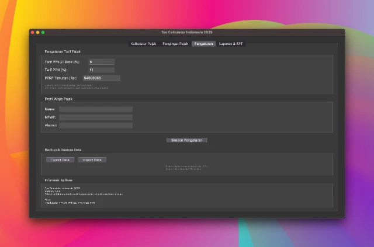The image size is (374, 247).
Task: Click the Backup & Restore Data section header
Action: click(63, 149)
